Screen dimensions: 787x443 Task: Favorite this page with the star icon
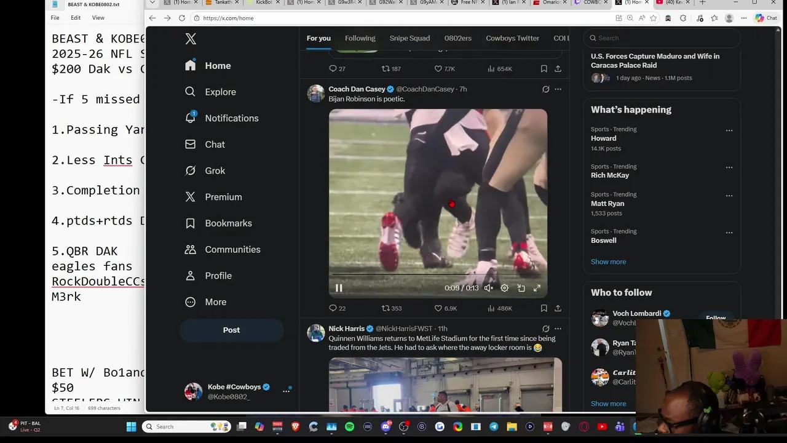pyautogui.click(x=654, y=18)
